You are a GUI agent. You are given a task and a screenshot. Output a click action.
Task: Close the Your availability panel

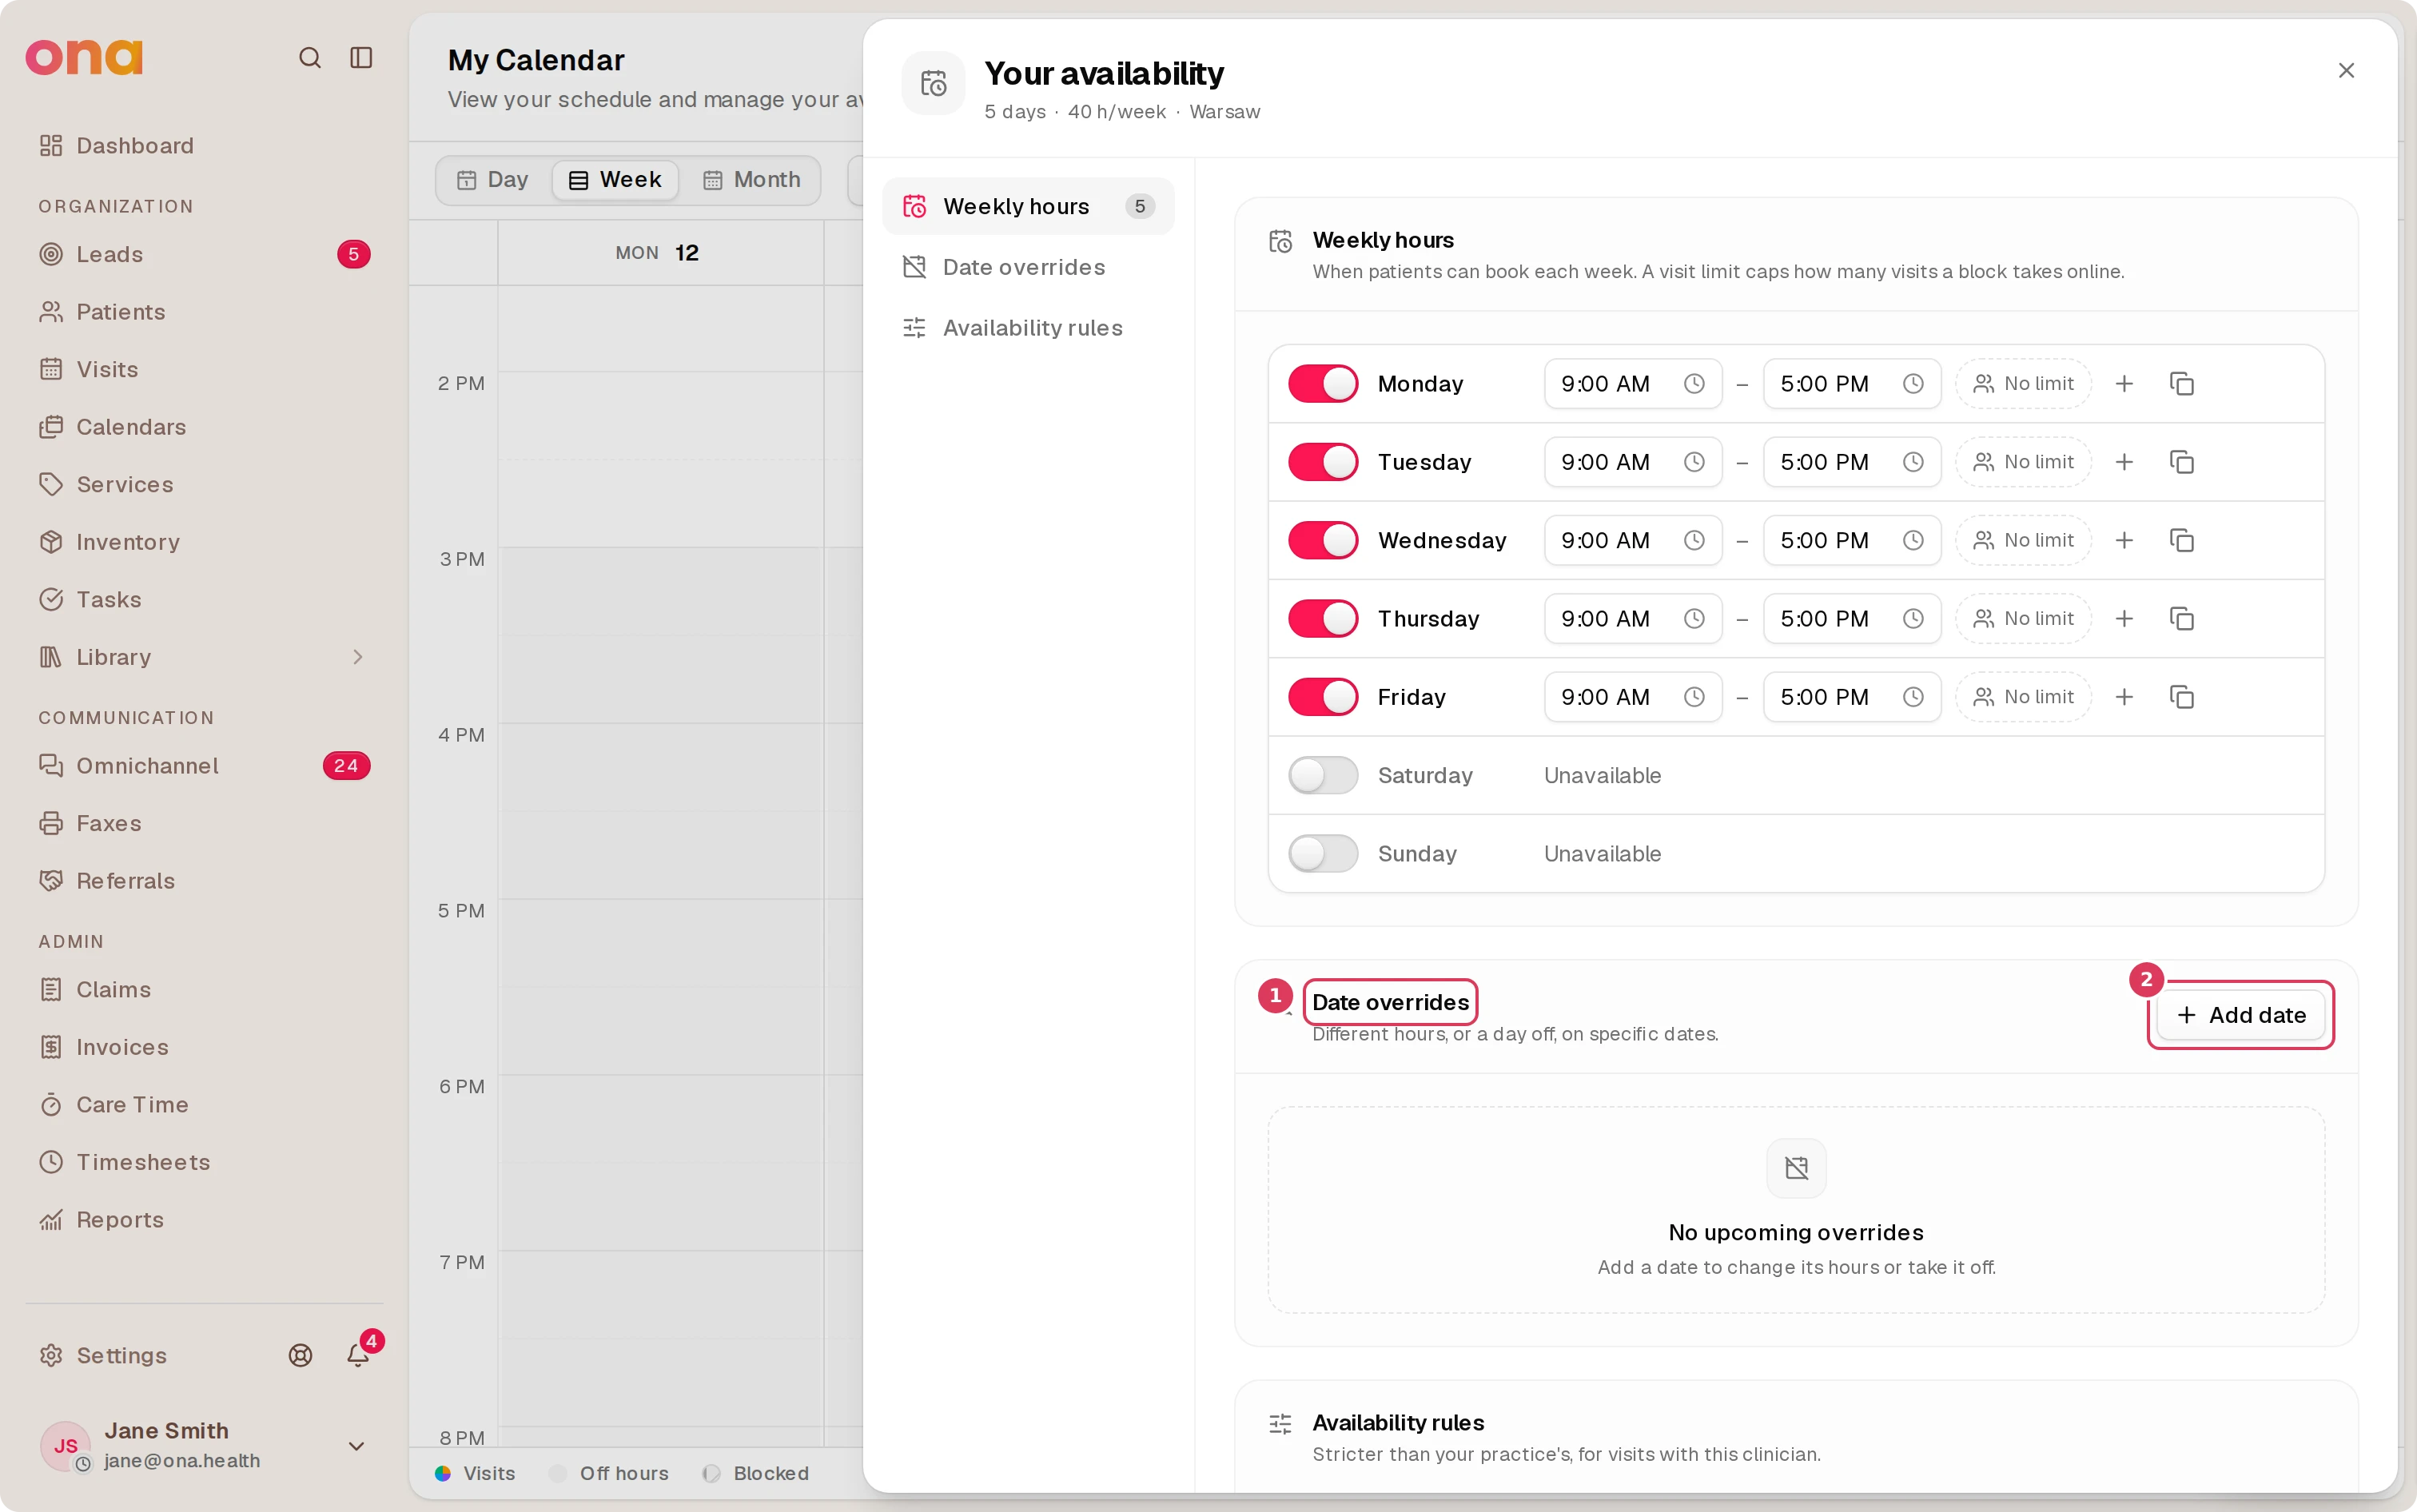[2346, 71]
